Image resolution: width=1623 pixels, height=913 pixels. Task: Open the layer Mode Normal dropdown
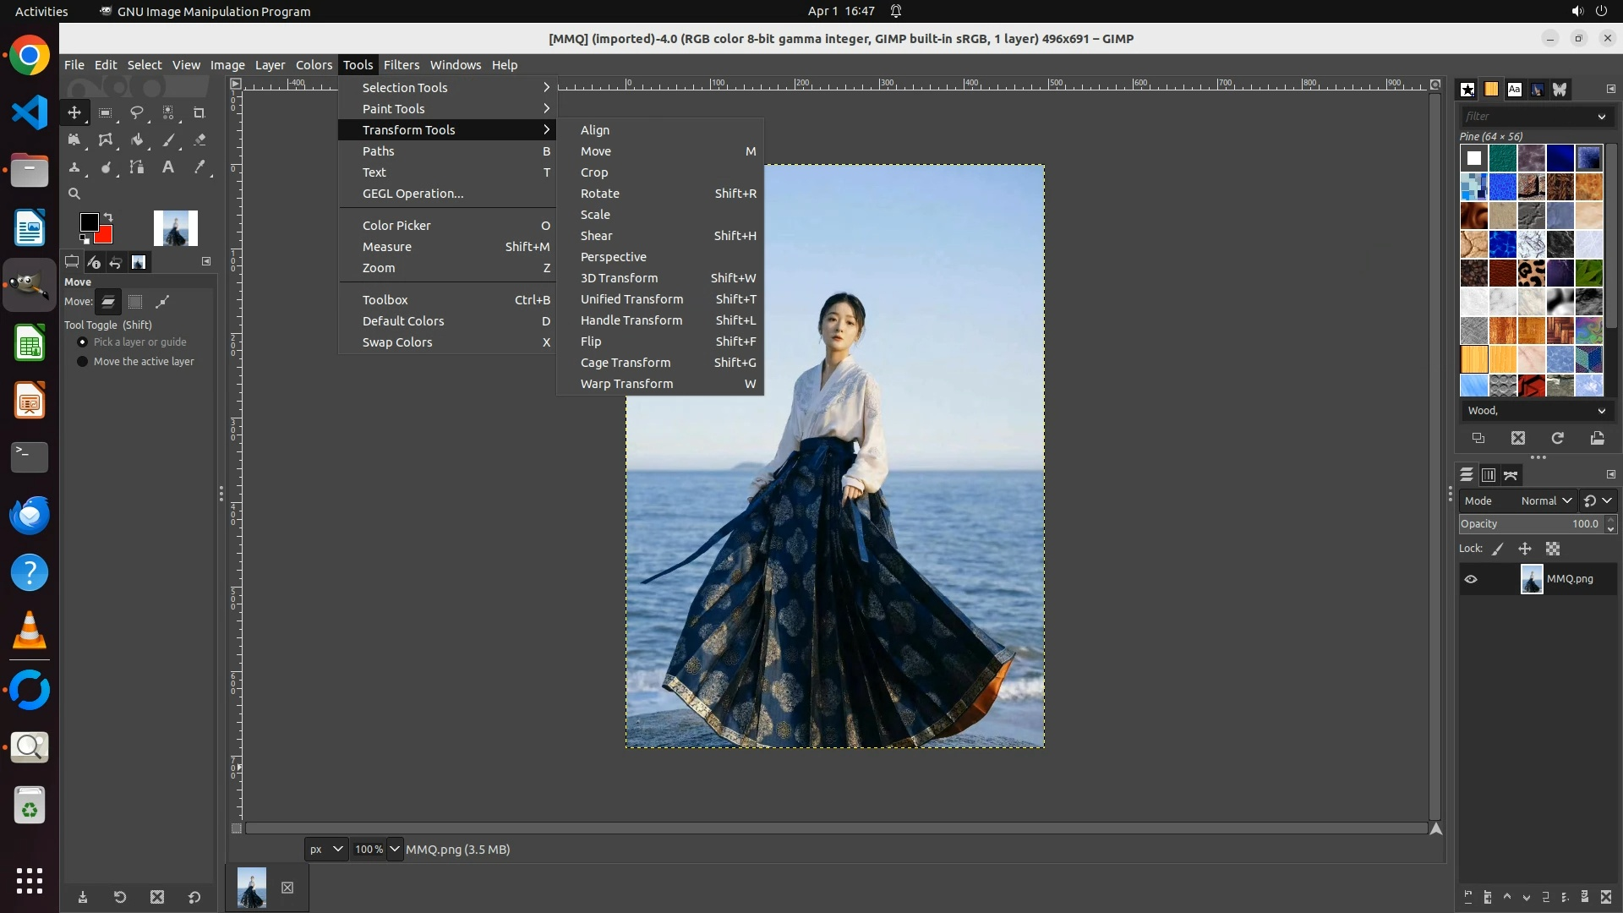(1546, 500)
